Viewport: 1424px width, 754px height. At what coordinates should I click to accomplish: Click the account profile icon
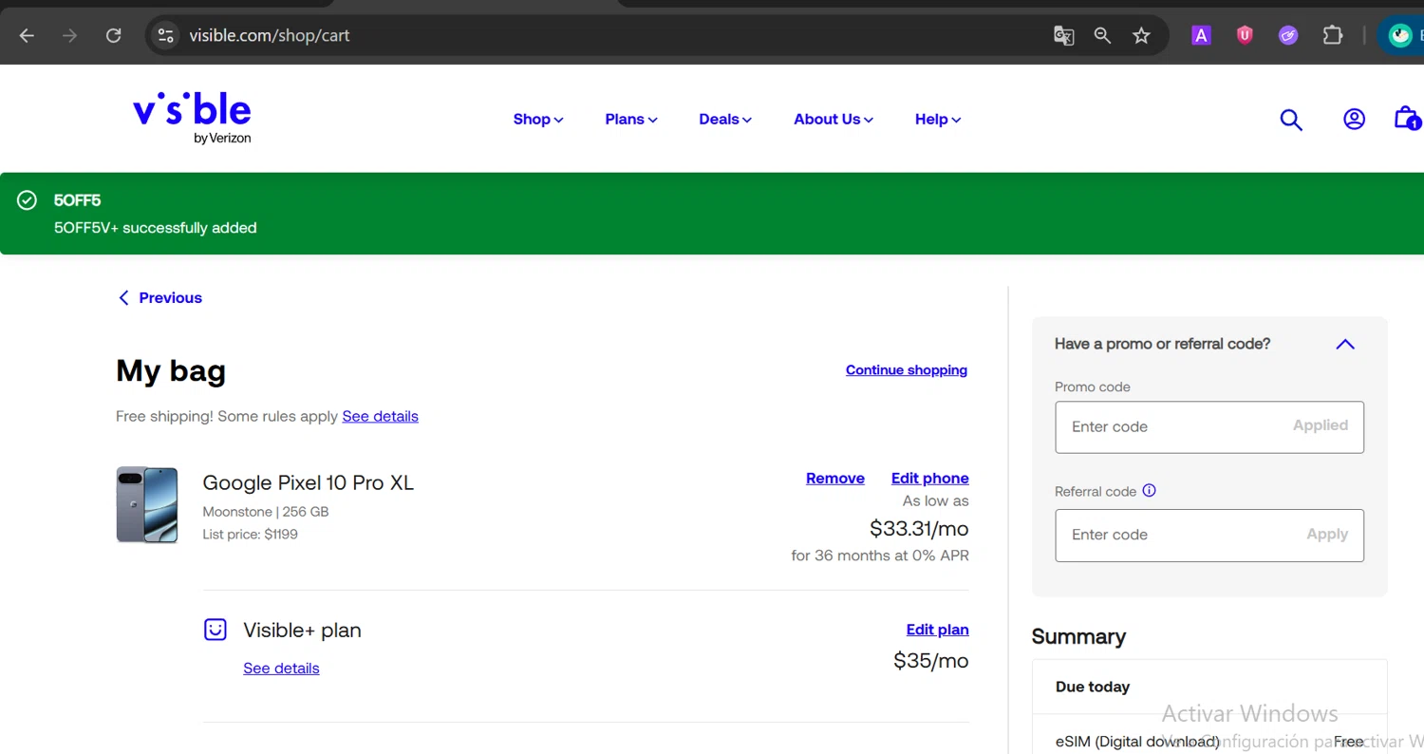[1354, 119]
